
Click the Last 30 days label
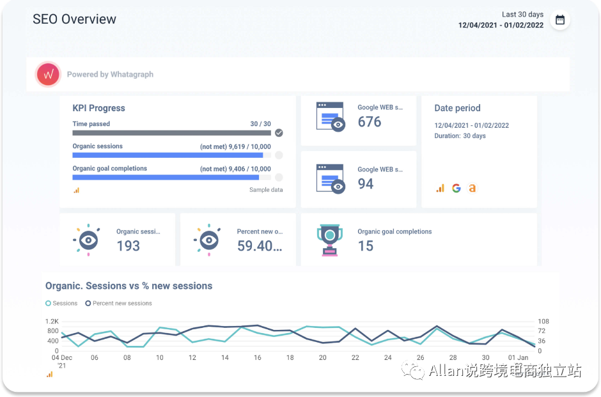[x=523, y=14]
